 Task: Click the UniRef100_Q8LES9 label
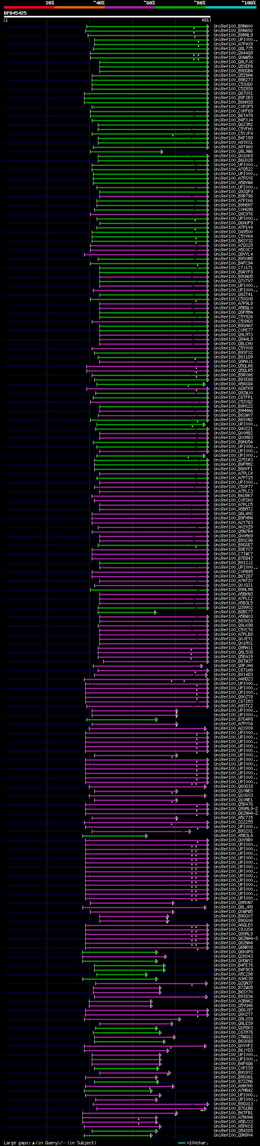(233, 1023)
